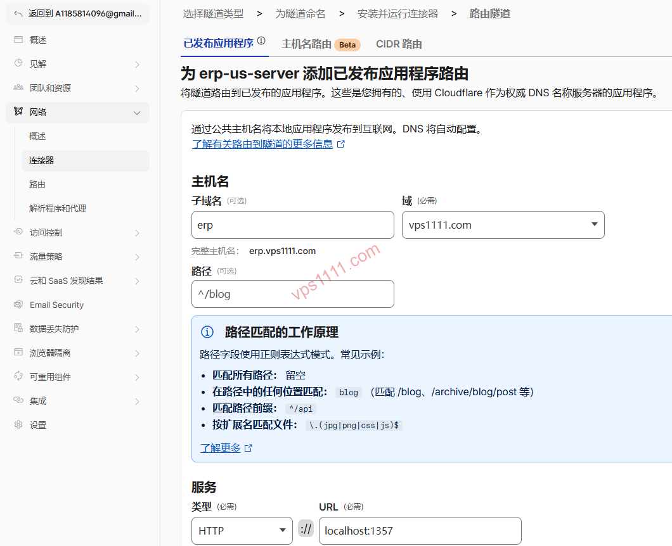The width and height of the screenshot is (672, 546).
Task: Expand the 集成 chevron
Action: (137, 401)
